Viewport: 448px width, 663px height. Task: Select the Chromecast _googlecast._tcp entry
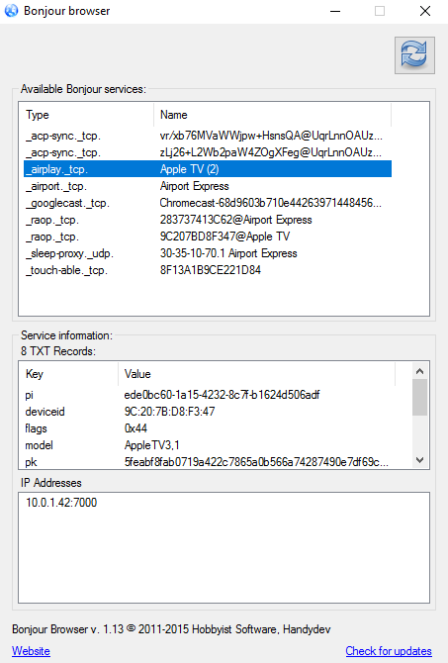[208, 203]
